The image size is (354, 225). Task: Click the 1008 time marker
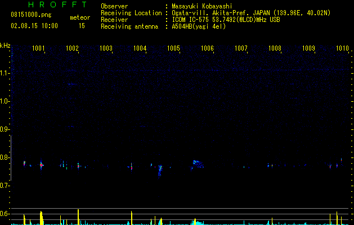tap(275, 48)
